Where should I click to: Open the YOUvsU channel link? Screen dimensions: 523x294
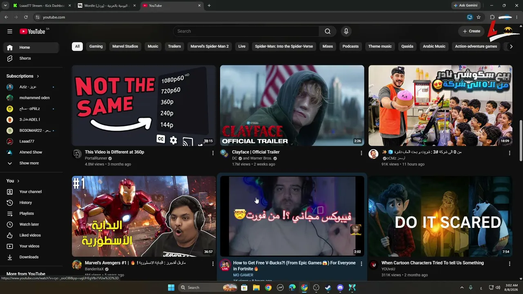pos(388,269)
